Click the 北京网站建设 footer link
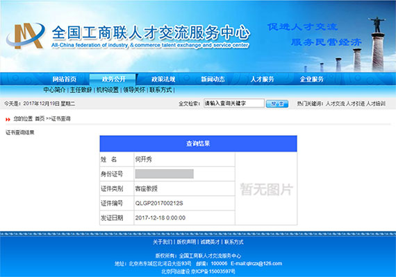 point(176,271)
